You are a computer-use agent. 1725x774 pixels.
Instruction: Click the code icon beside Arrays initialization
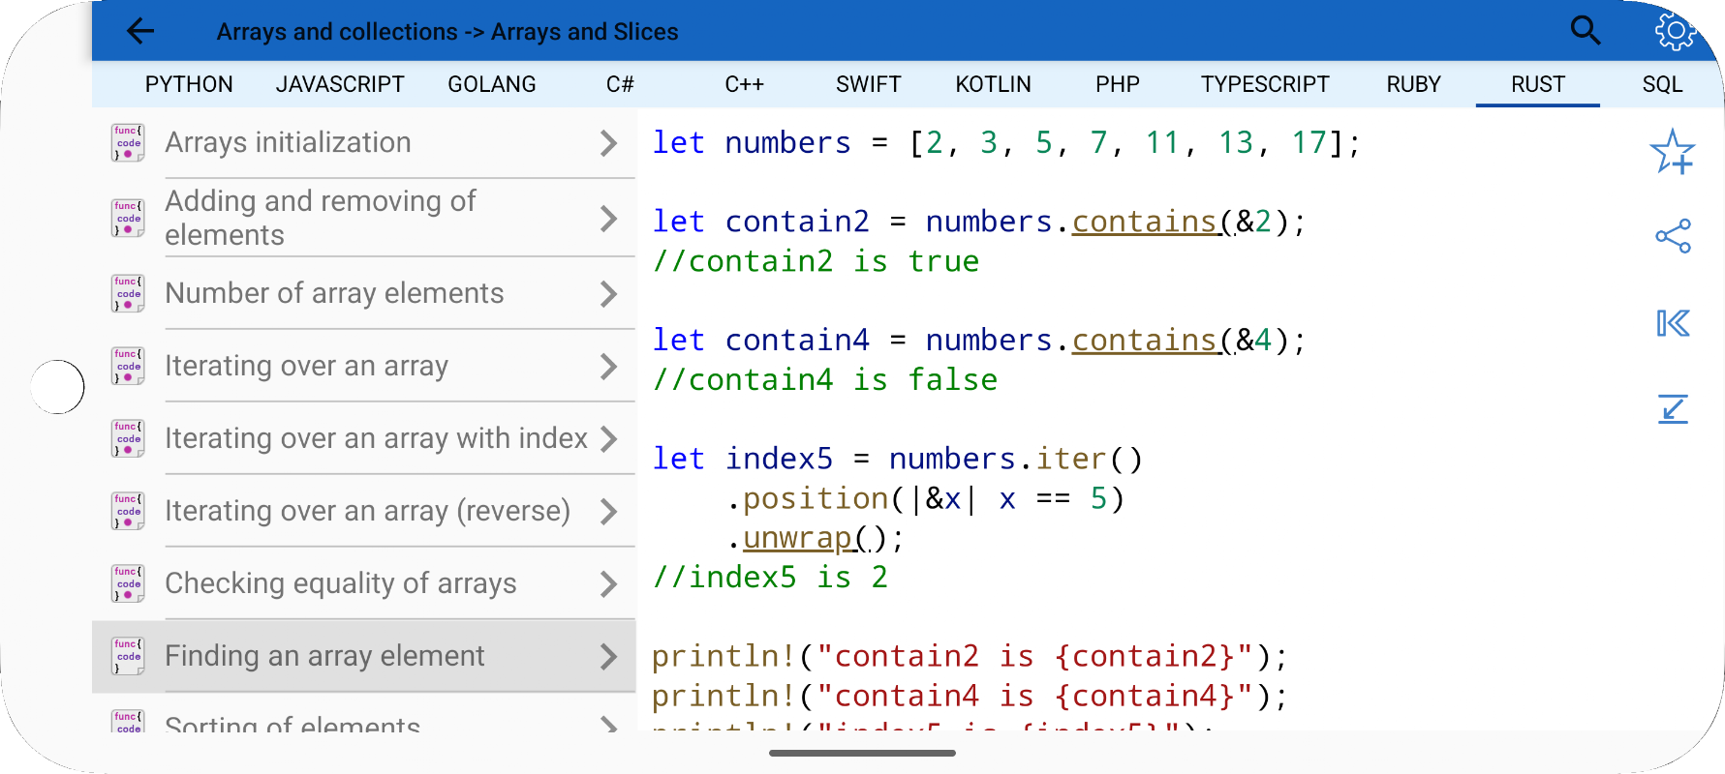click(x=128, y=142)
